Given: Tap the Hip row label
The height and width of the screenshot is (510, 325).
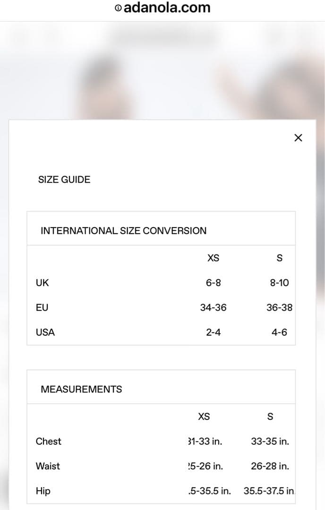Looking at the screenshot, I should (x=43, y=491).
